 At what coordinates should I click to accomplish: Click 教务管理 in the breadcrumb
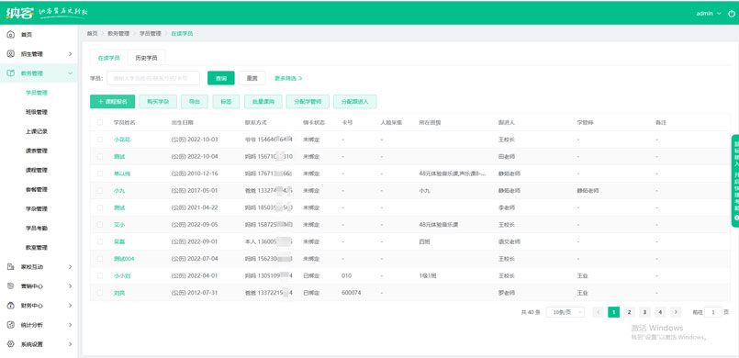pos(118,33)
